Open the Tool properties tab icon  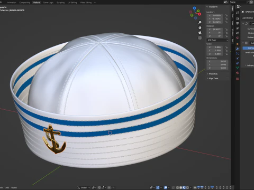[238, 13]
